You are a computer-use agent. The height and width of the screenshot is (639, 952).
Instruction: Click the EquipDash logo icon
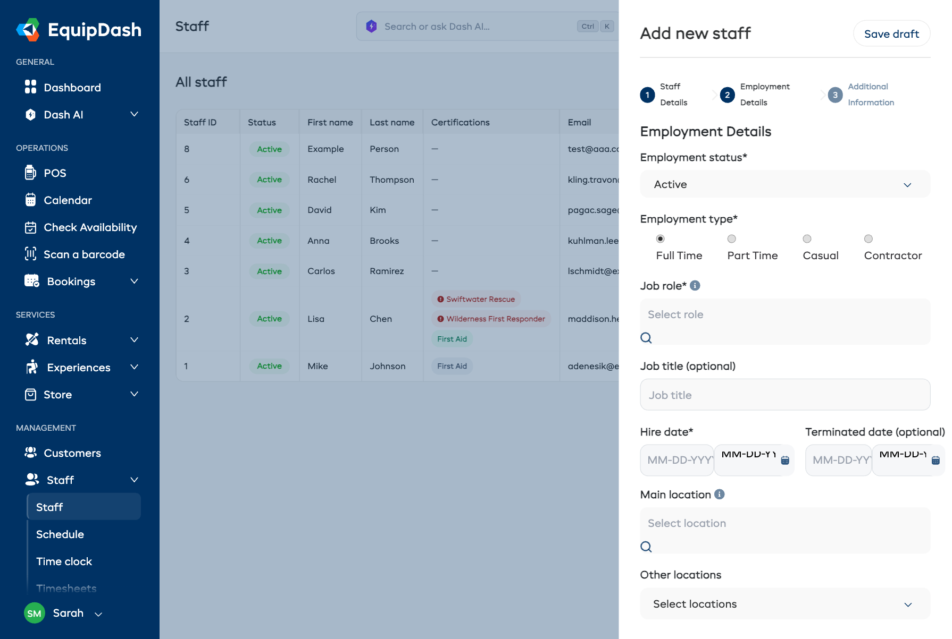(28, 30)
